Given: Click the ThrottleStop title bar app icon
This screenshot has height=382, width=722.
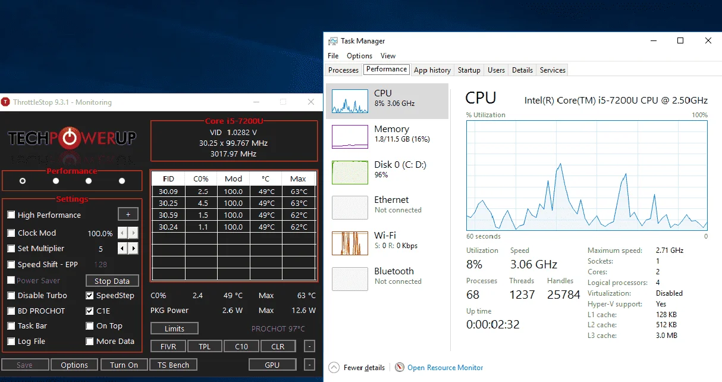Looking at the screenshot, I should pyautogui.click(x=5, y=102).
